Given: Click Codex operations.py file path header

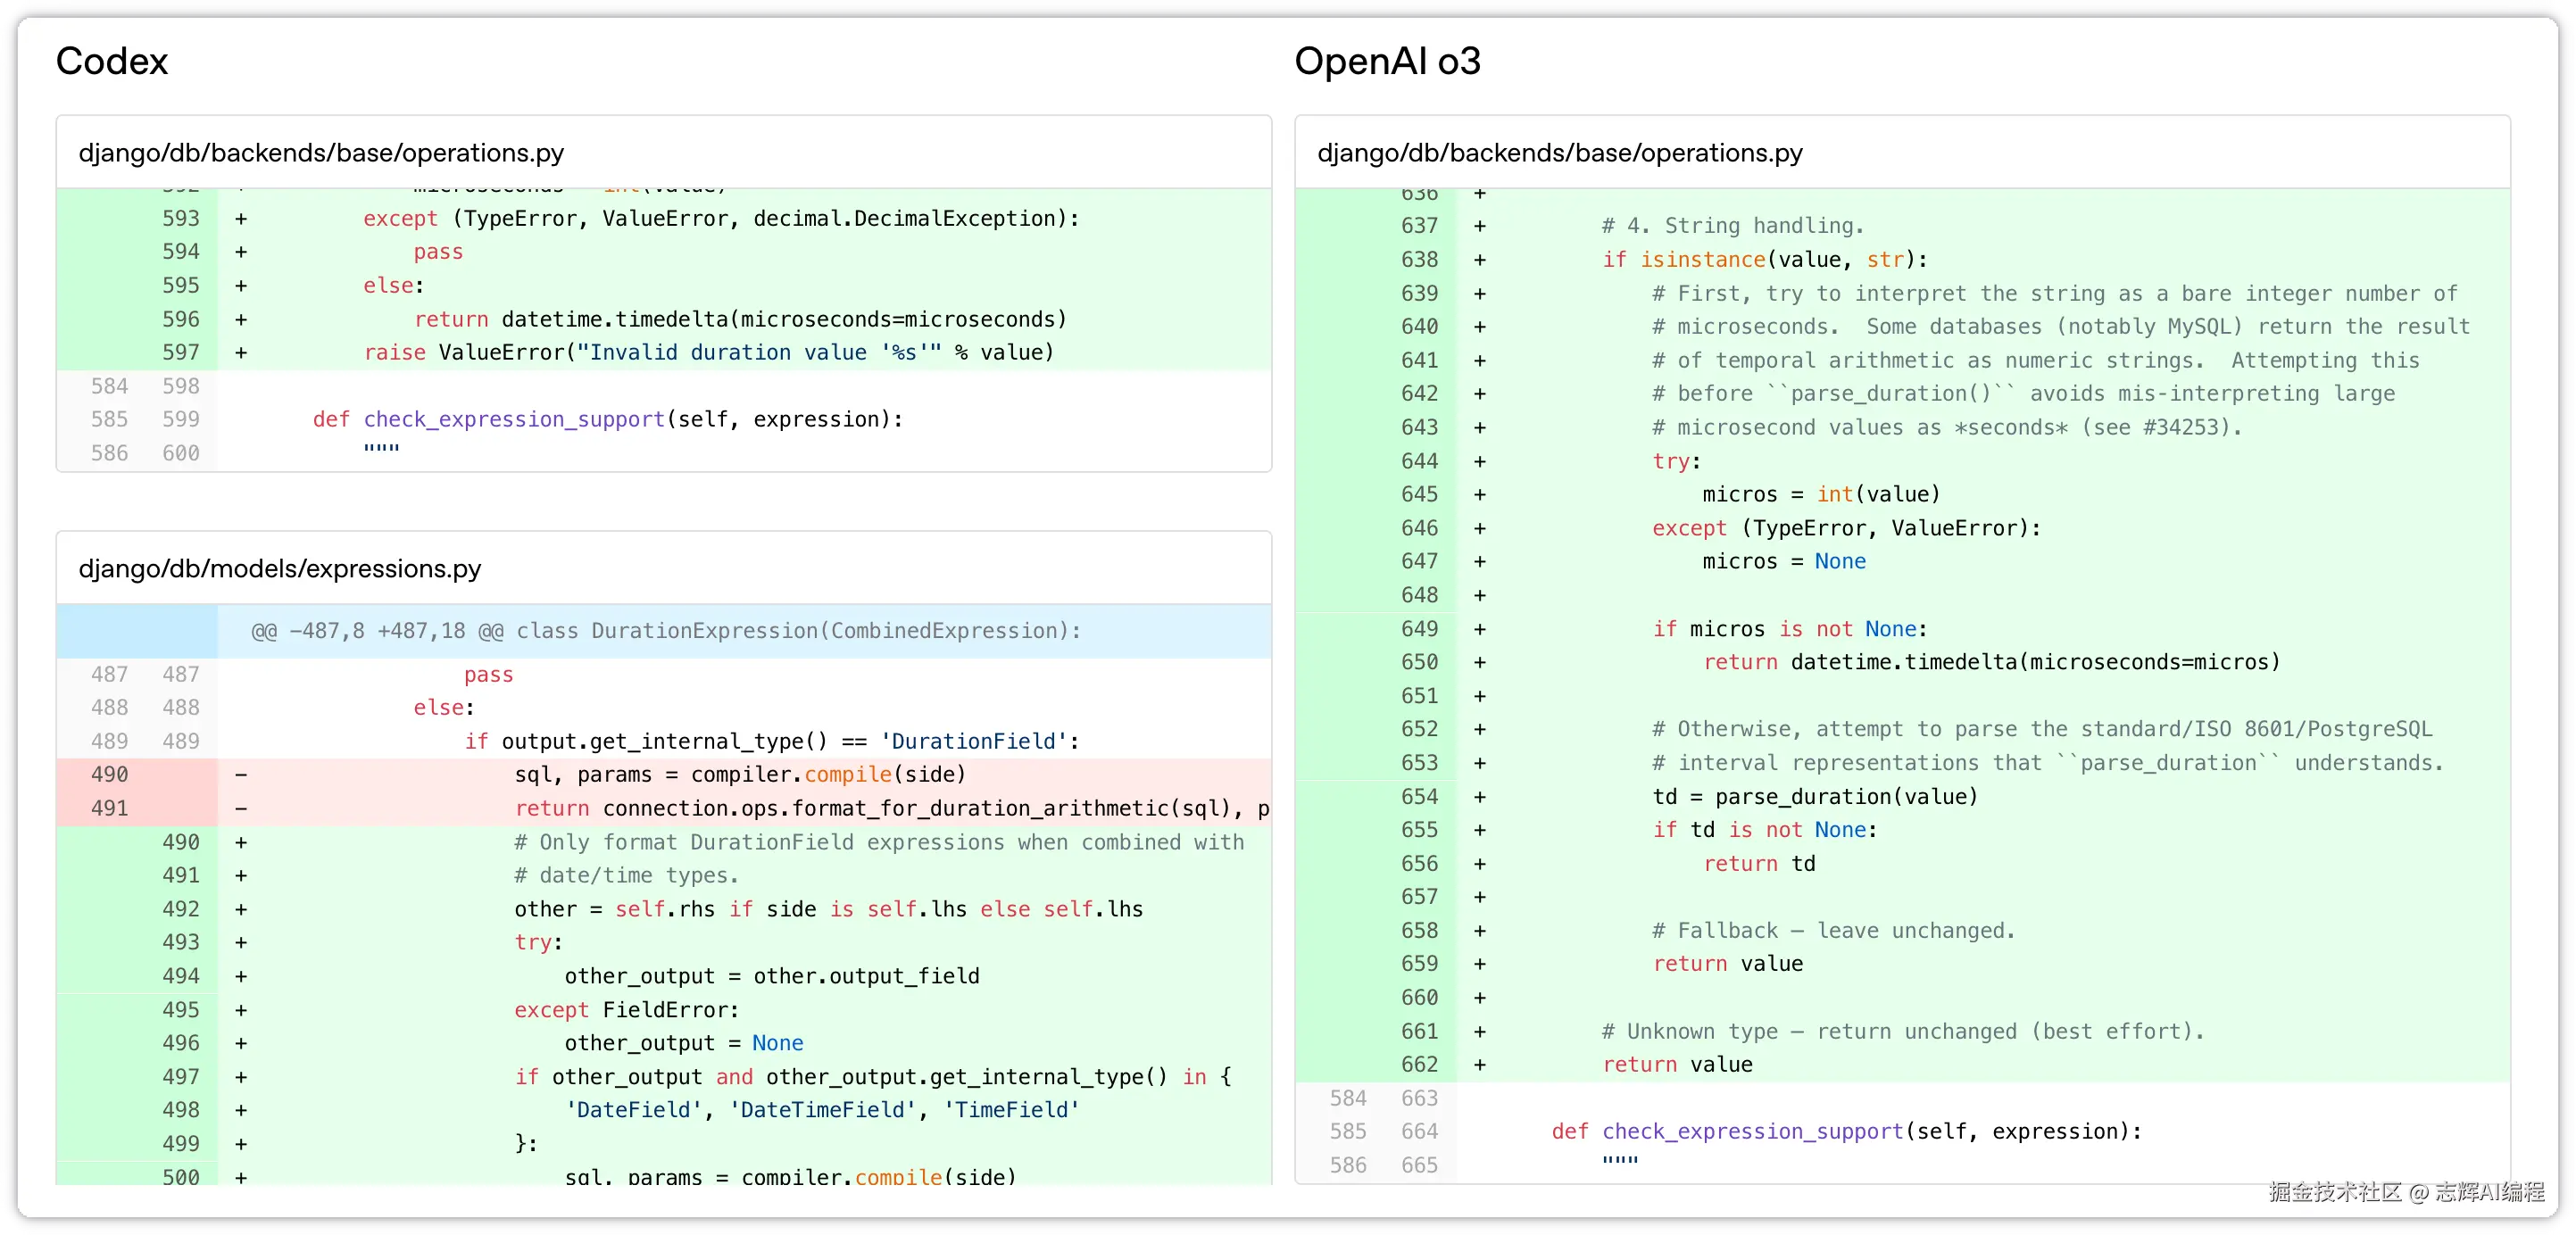Looking at the screenshot, I should 321,153.
